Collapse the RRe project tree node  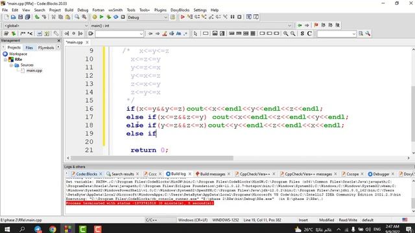tap(5, 60)
